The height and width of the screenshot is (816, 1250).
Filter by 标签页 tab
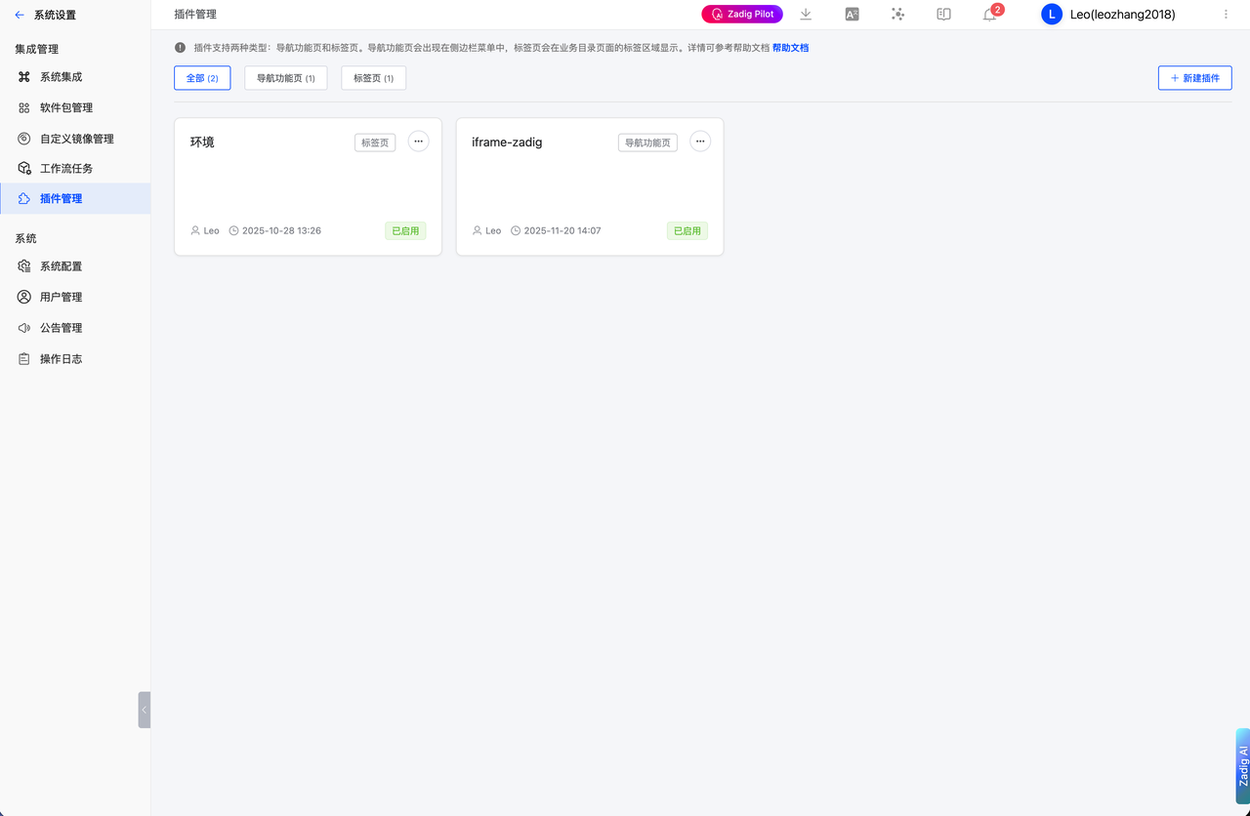[x=373, y=78]
